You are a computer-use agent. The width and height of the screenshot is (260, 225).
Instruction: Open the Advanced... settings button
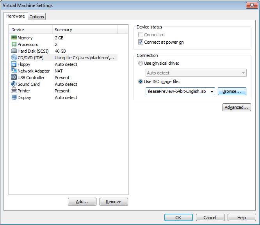pyautogui.click(x=237, y=107)
